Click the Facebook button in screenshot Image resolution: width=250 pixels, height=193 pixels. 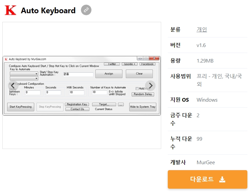147,64
